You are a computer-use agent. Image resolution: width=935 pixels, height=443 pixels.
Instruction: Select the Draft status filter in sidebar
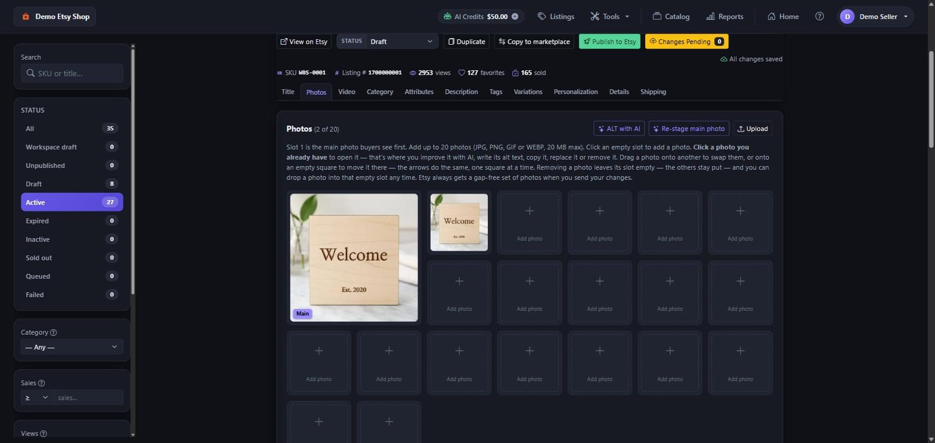(x=72, y=184)
